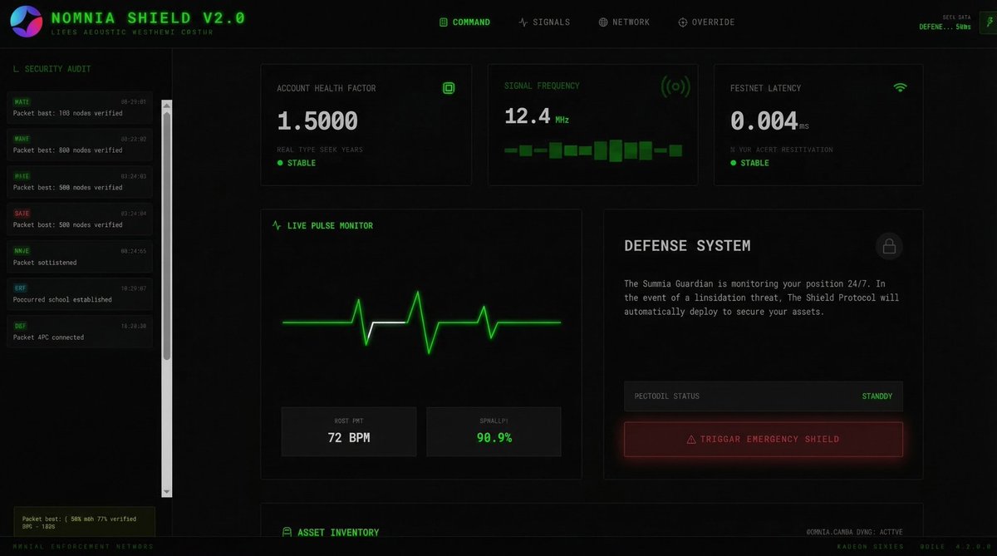Click the Security Audit heading
Screen dimensions: 997x556
pyautogui.click(x=52, y=69)
